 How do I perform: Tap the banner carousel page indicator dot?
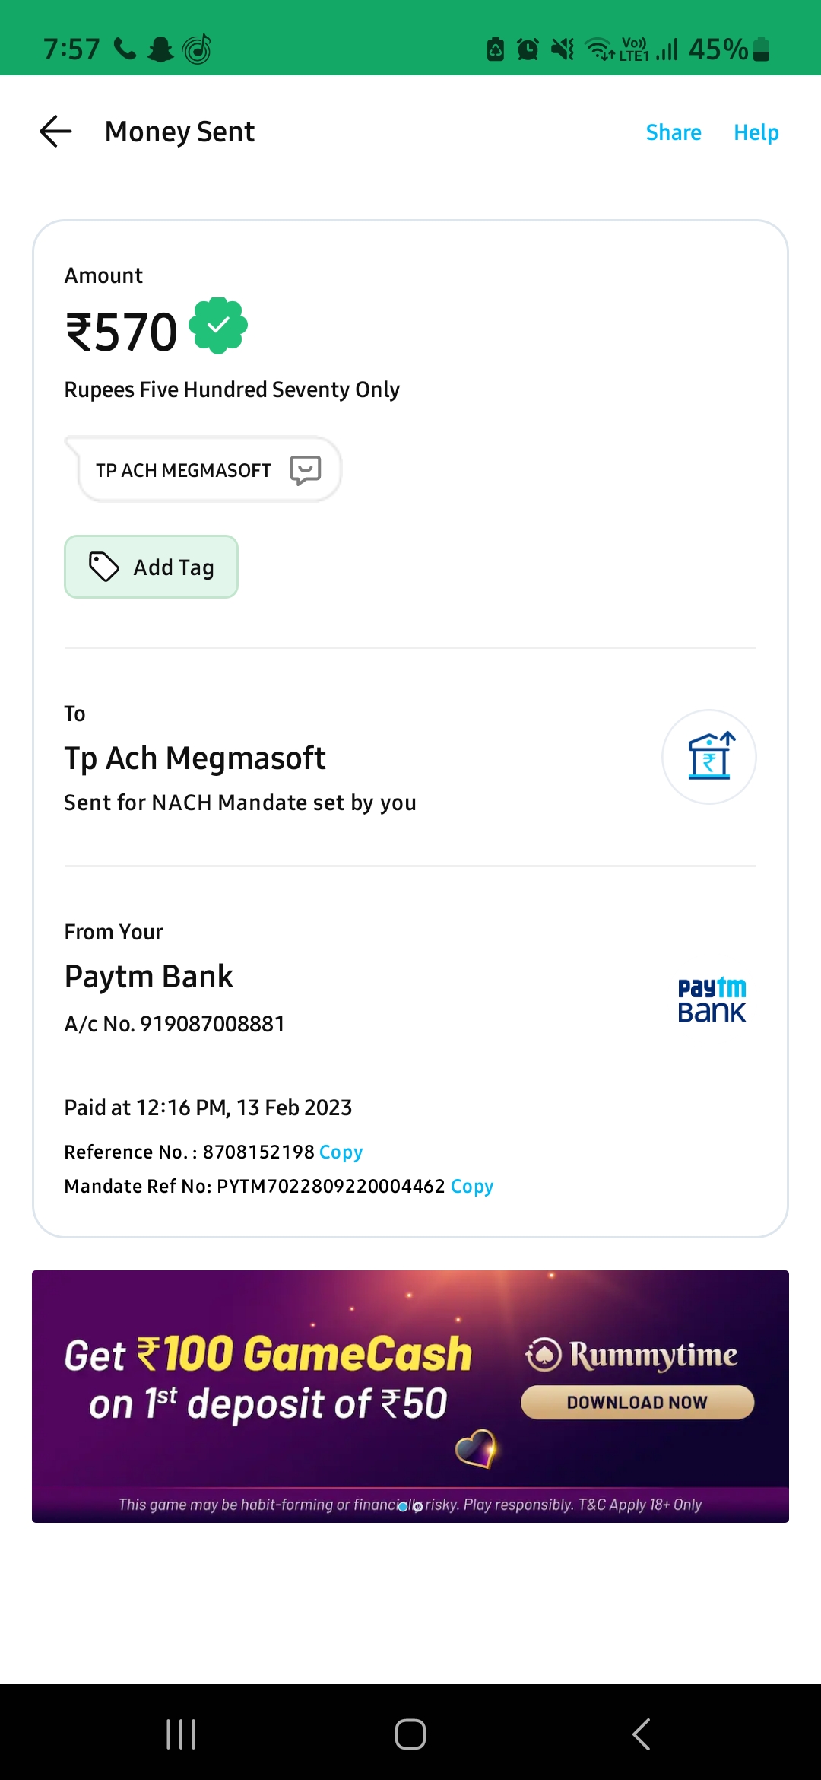(x=404, y=1506)
